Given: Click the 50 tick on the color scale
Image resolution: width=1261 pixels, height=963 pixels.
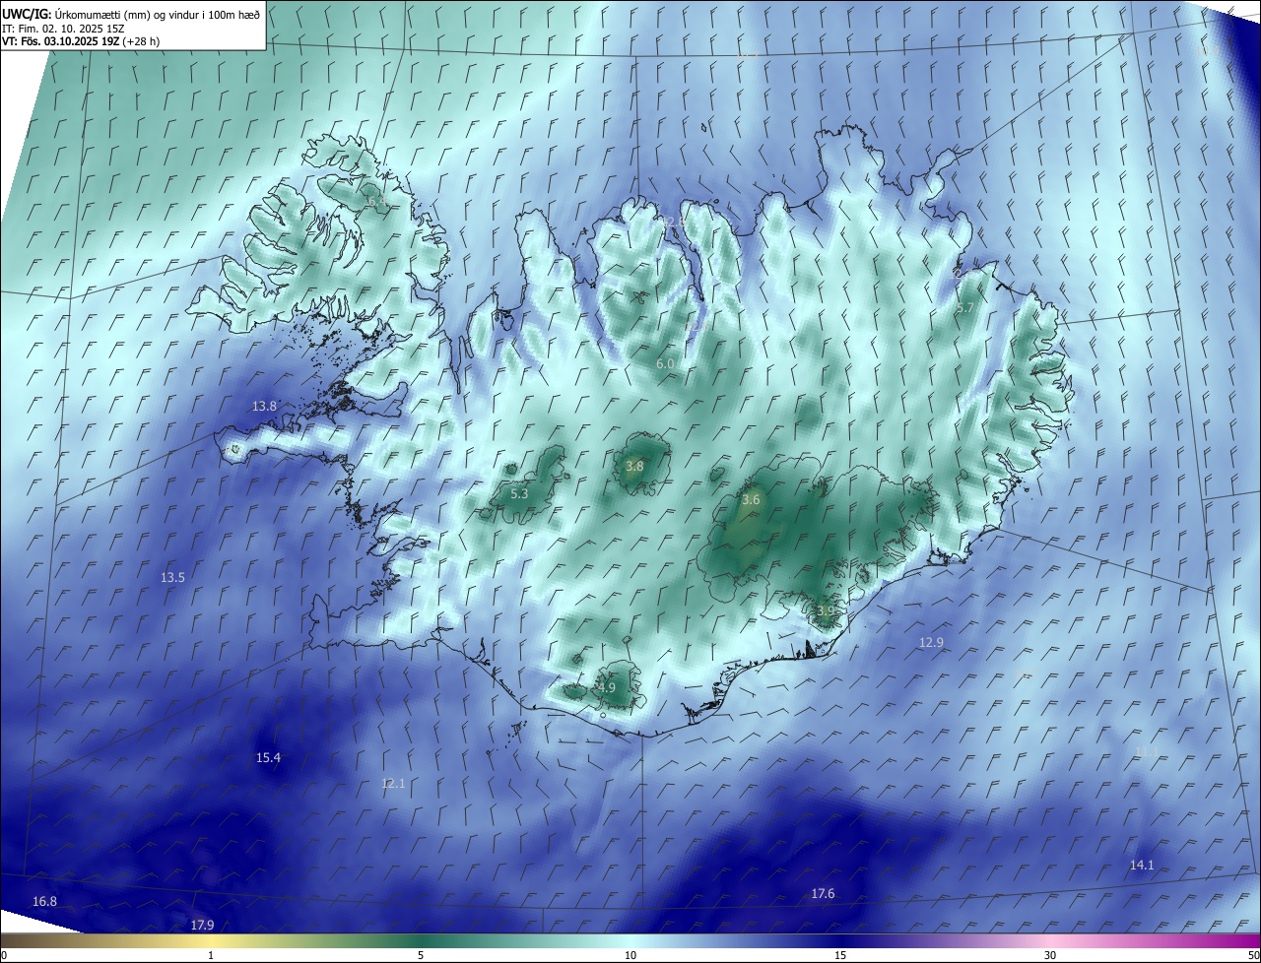Looking at the screenshot, I should pos(1253,955).
